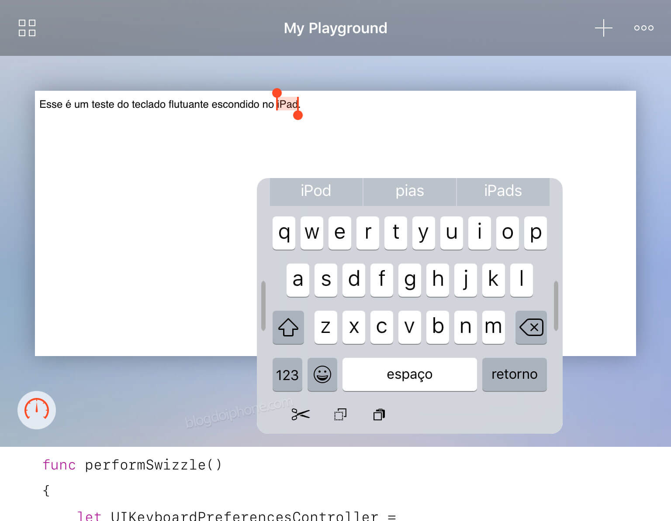Choose the iPod autocomplete suggestion
The image size is (671, 521).
point(316,191)
